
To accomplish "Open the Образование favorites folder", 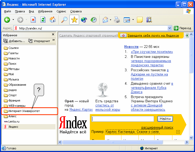I will point(15,85).
